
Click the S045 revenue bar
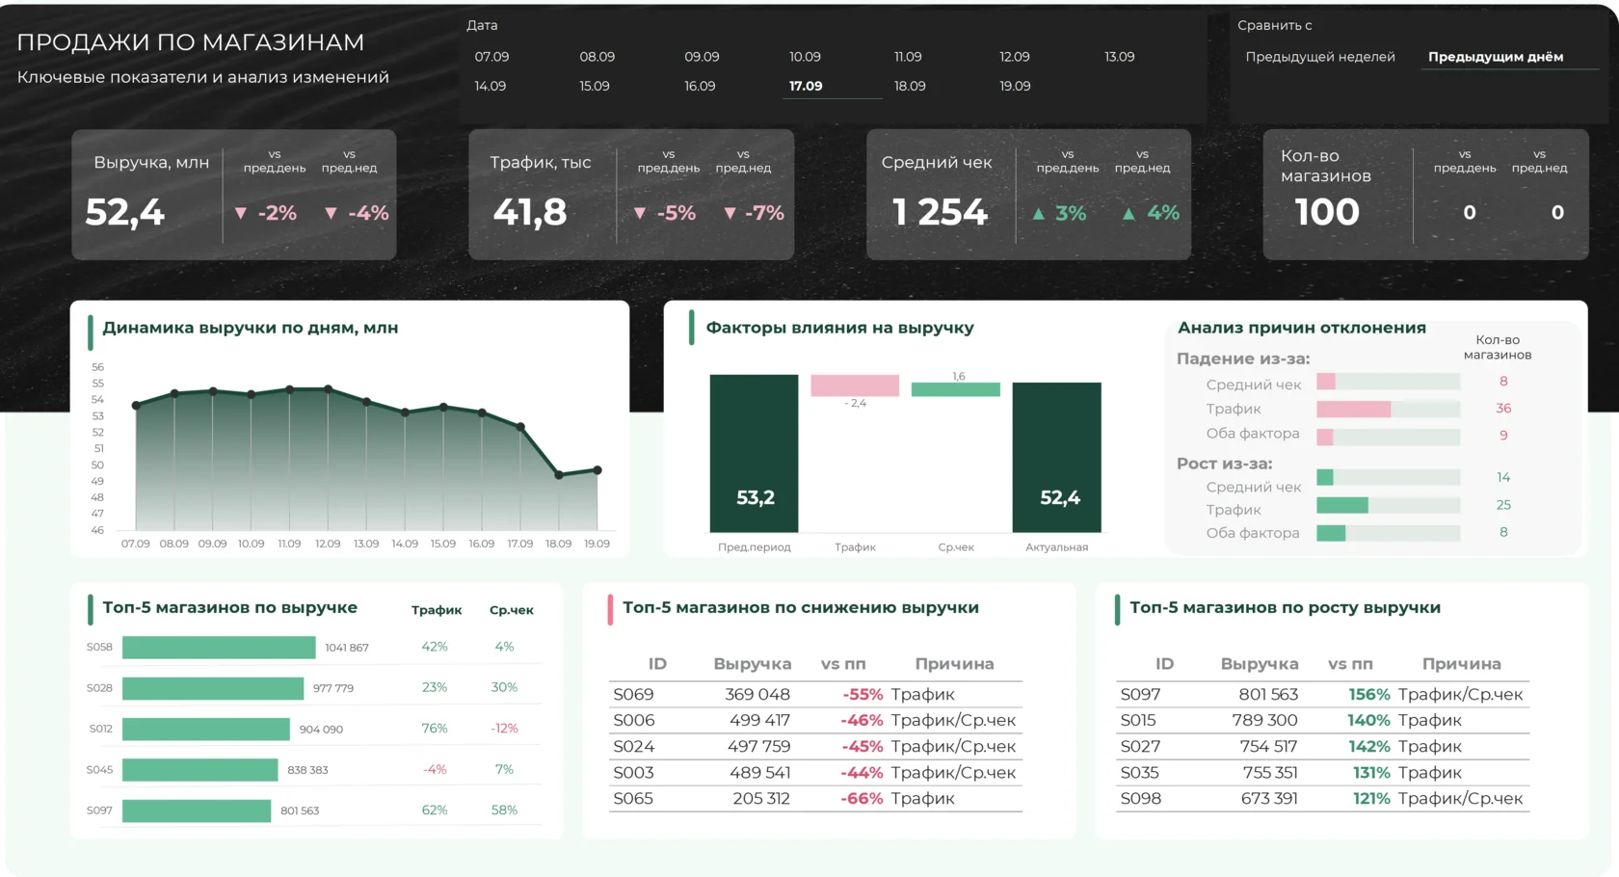coord(200,770)
